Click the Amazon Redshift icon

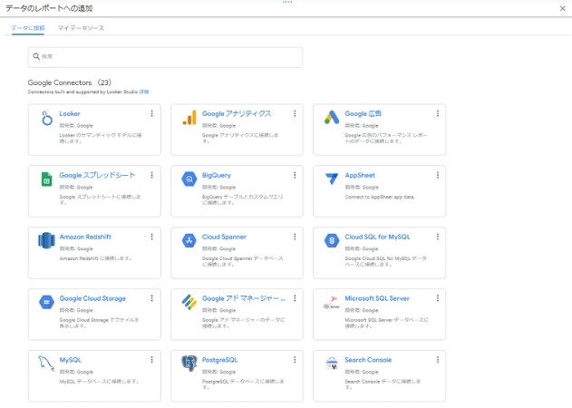click(x=47, y=240)
